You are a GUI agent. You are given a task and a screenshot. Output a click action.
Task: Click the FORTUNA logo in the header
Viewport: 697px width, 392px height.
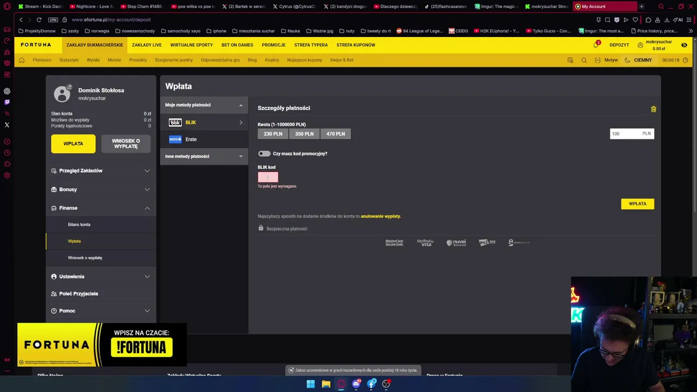(x=36, y=45)
